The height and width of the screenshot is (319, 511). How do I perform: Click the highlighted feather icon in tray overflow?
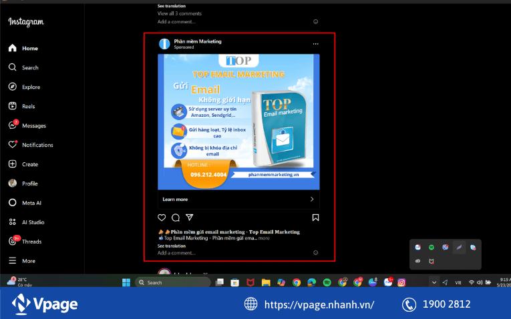[459, 248]
